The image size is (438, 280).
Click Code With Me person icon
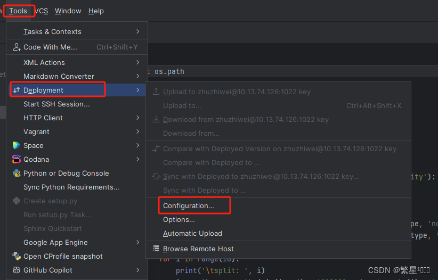(x=17, y=47)
